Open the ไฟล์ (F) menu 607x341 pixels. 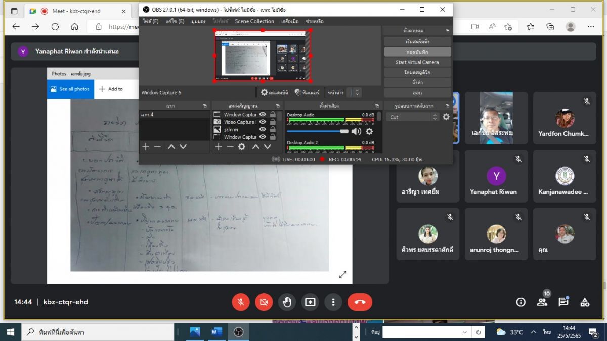[x=150, y=21]
